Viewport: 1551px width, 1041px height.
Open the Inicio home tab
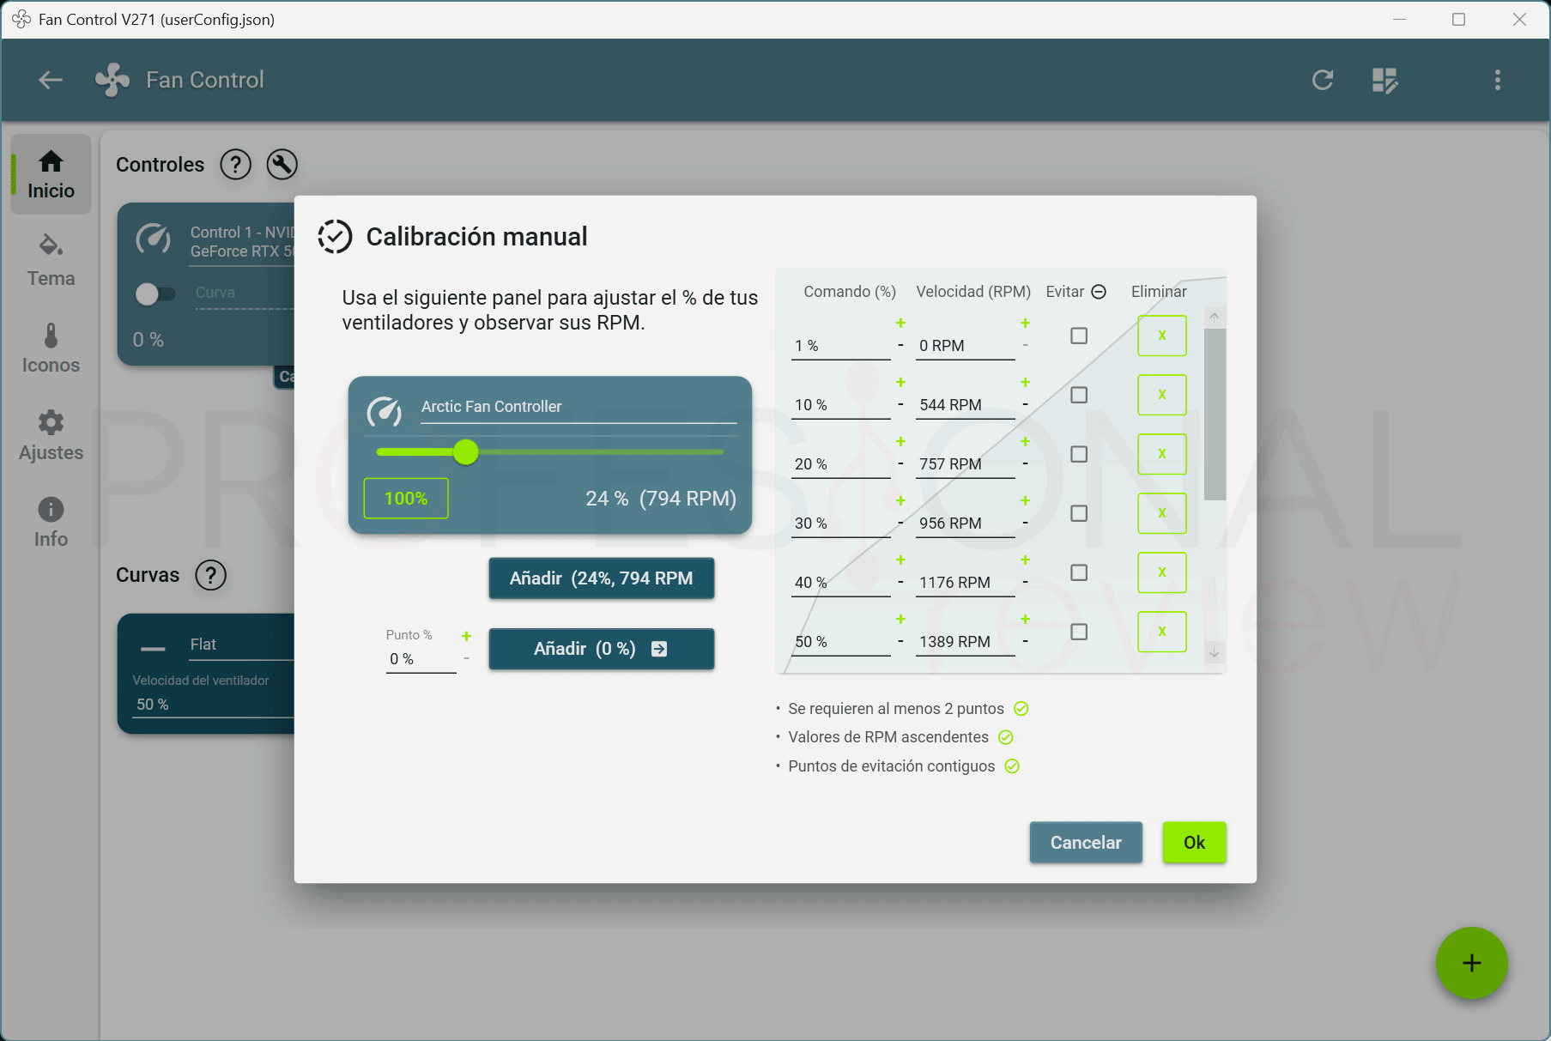click(x=51, y=174)
